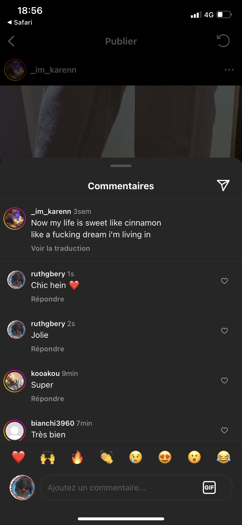Like kooakou's "Super" comment
The width and height of the screenshot is (242, 525).
(x=224, y=381)
